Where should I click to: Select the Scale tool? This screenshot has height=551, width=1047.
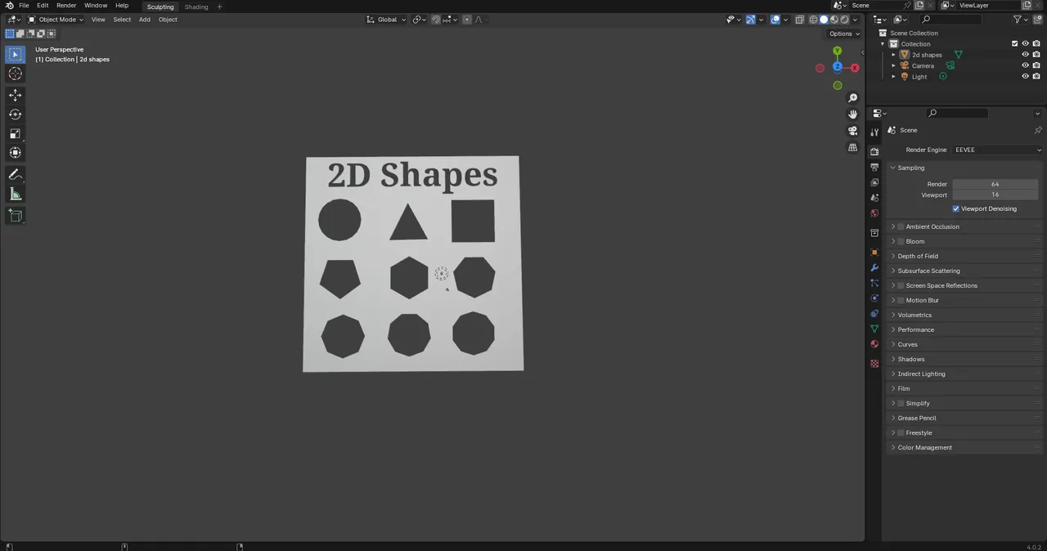click(15, 133)
